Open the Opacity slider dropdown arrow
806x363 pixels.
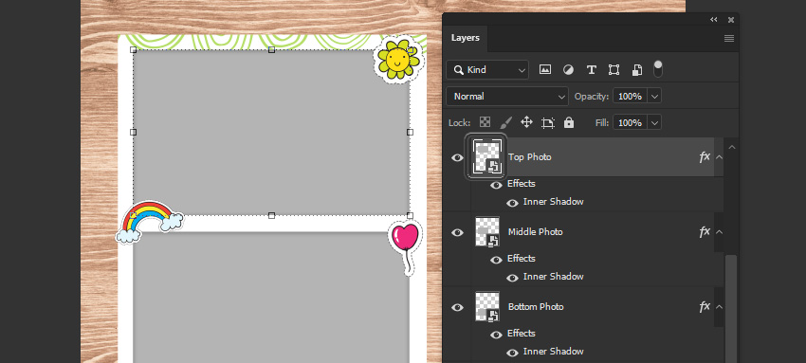pyautogui.click(x=654, y=96)
